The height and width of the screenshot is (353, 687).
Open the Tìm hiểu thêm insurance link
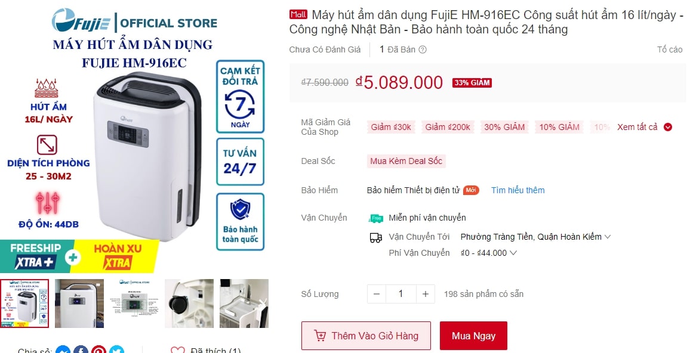(518, 190)
